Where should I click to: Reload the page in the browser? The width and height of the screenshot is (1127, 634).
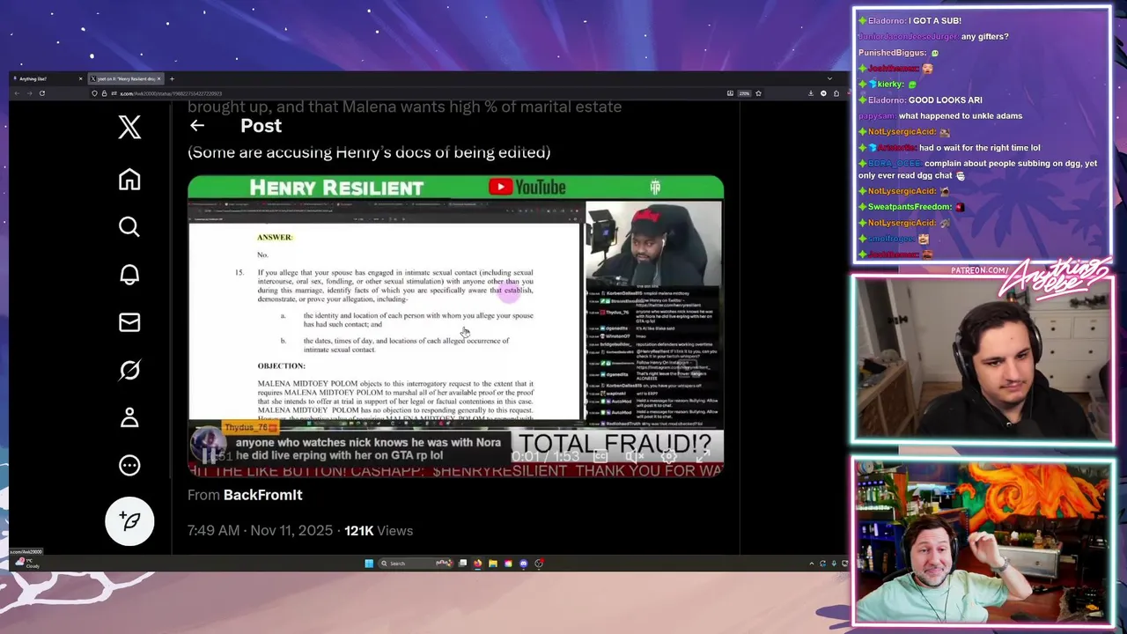click(41, 93)
